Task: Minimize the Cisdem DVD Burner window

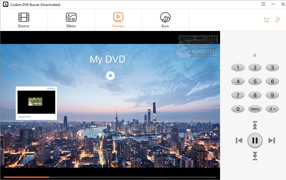Action: pyautogui.click(x=273, y=4)
